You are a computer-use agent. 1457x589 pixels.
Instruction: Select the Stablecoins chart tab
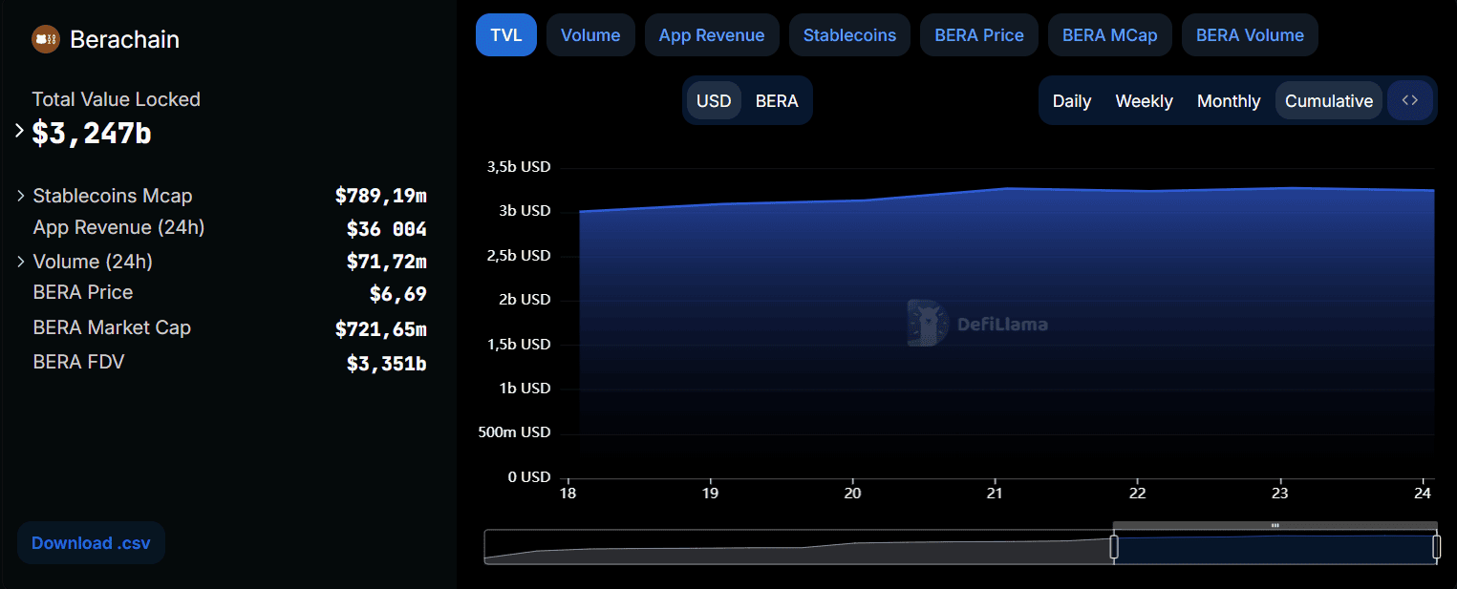849,35
